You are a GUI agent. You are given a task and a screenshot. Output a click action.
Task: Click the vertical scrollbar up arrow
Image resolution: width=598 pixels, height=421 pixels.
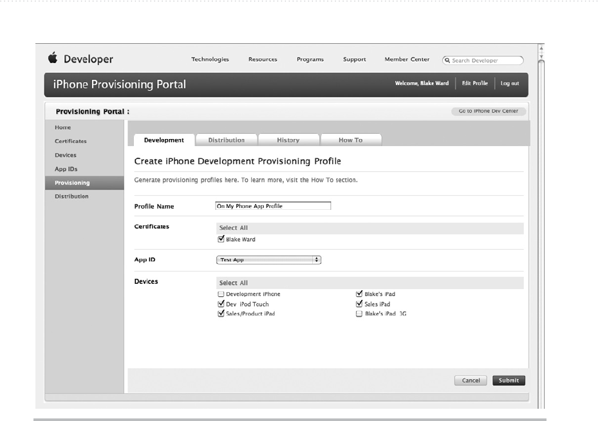(541, 48)
